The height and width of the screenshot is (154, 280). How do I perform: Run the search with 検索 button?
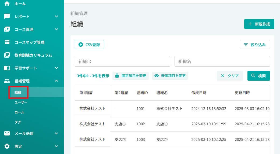click(258, 76)
